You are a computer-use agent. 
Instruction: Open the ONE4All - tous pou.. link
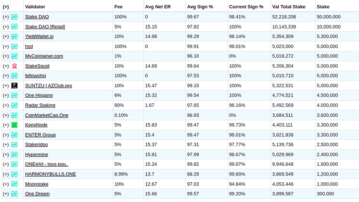47,164
